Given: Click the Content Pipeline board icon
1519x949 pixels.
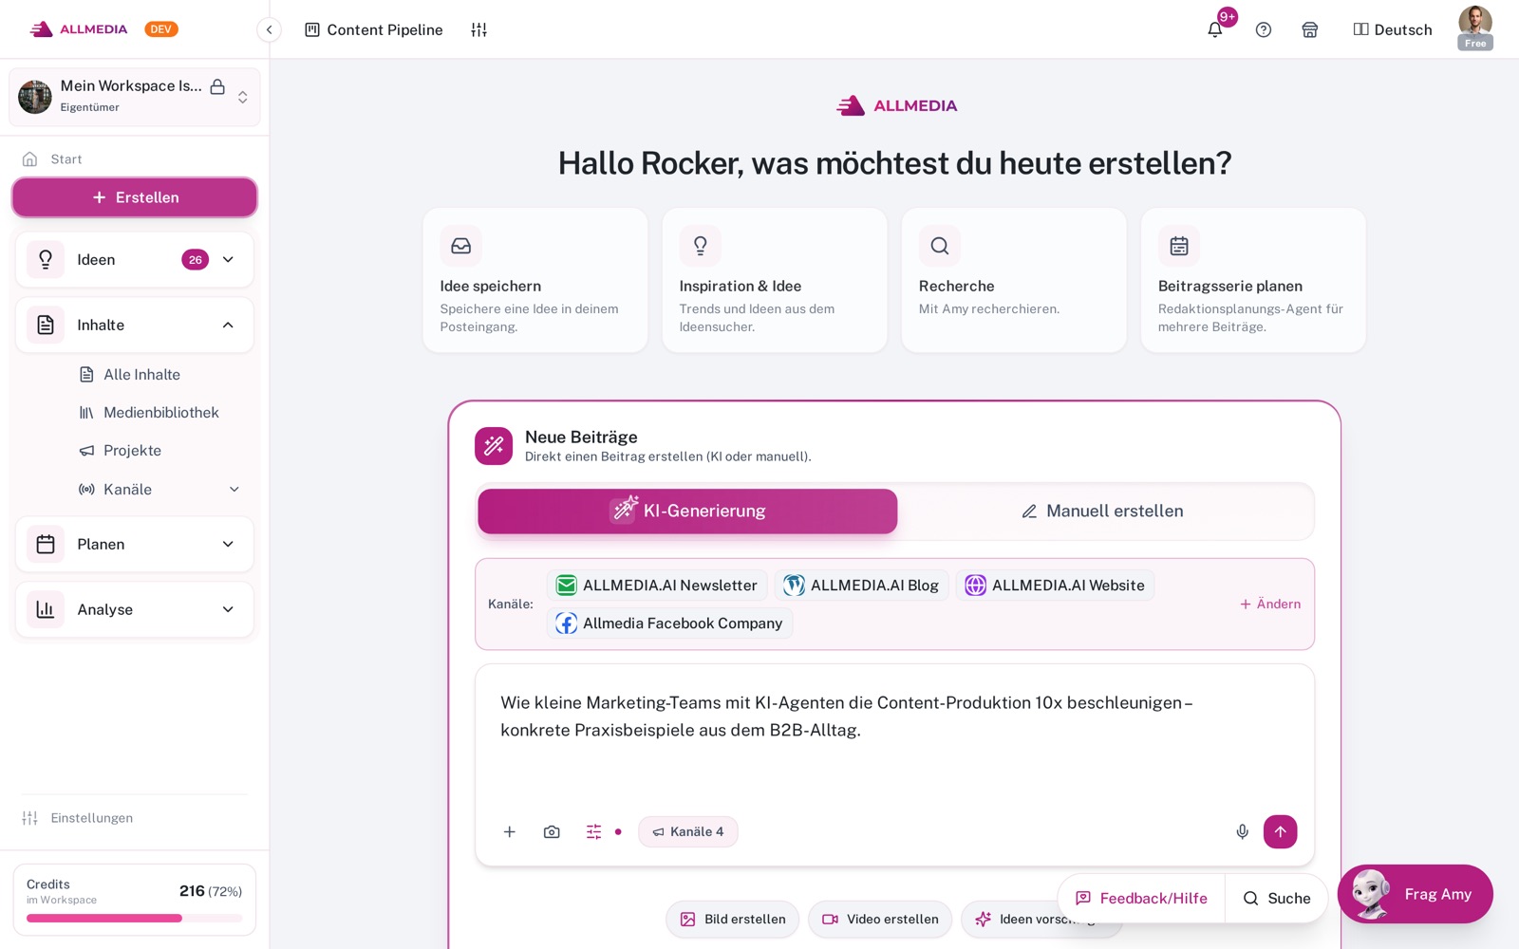Looking at the screenshot, I should (311, 29).
